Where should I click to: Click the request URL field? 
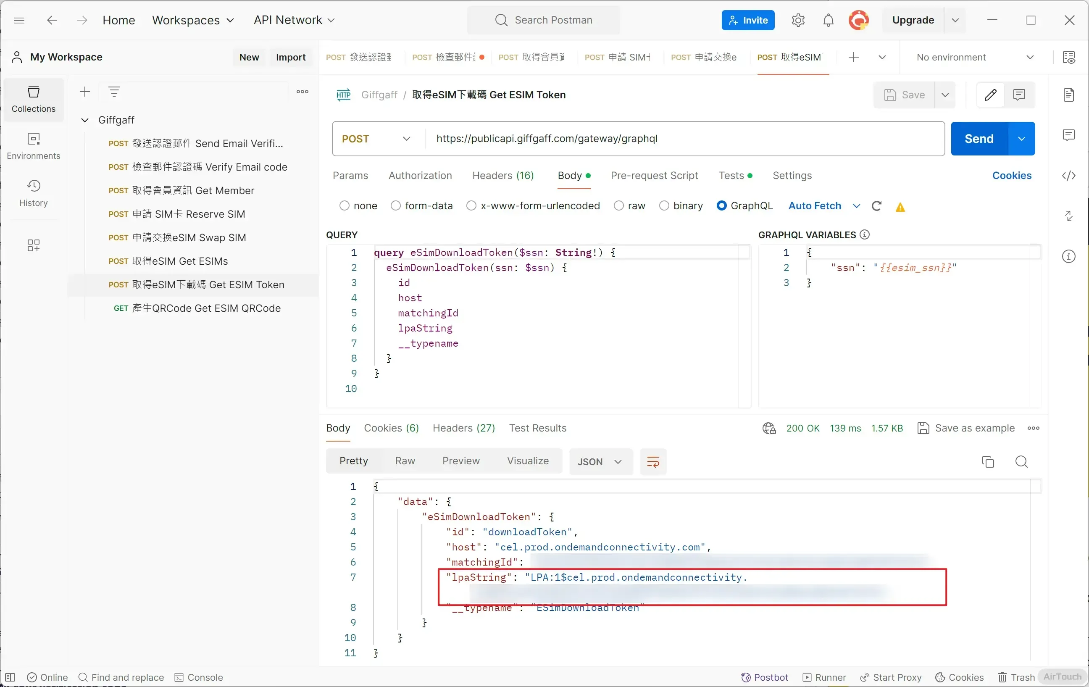[679, 139]
